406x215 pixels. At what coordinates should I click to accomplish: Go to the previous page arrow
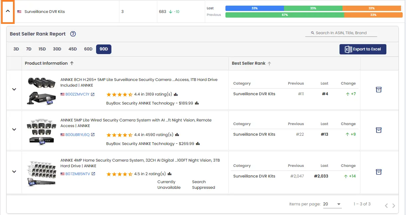coord(386,206)
